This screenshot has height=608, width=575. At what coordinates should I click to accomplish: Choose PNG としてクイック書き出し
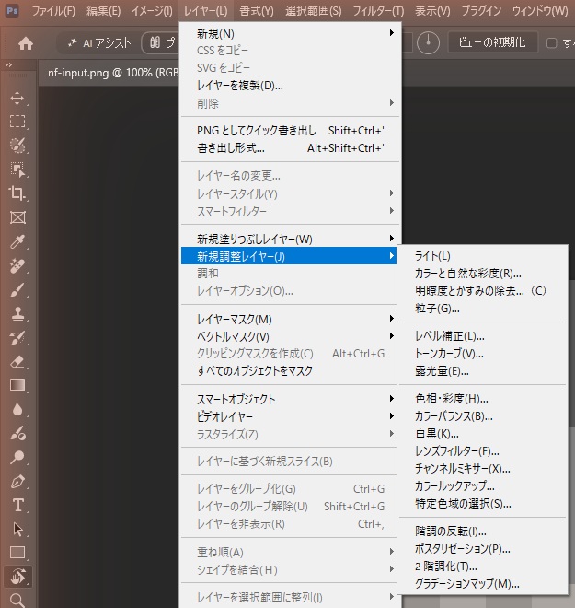pos(291,130)
